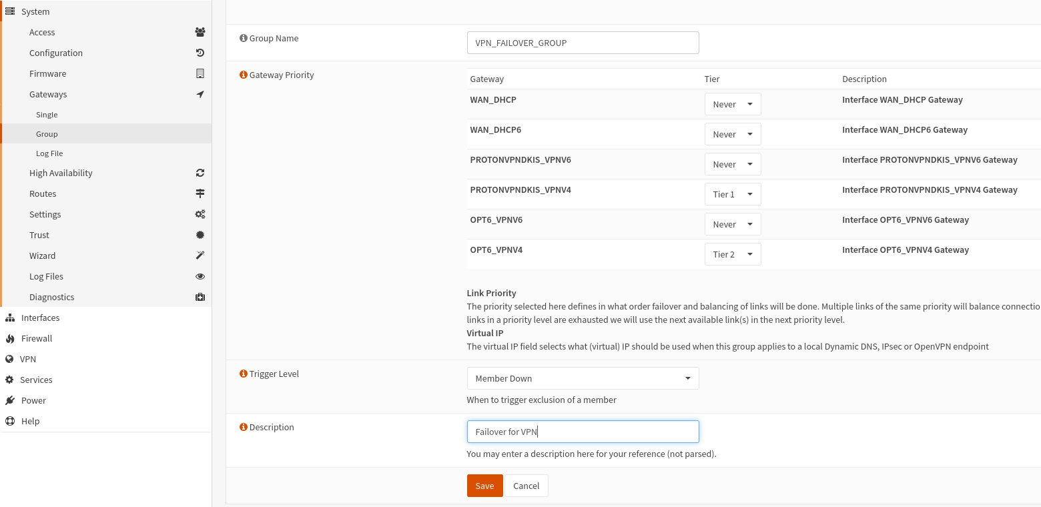1041x507 pixels.
Task: Cancel editing the gateway group
Action: pos(526,486)
